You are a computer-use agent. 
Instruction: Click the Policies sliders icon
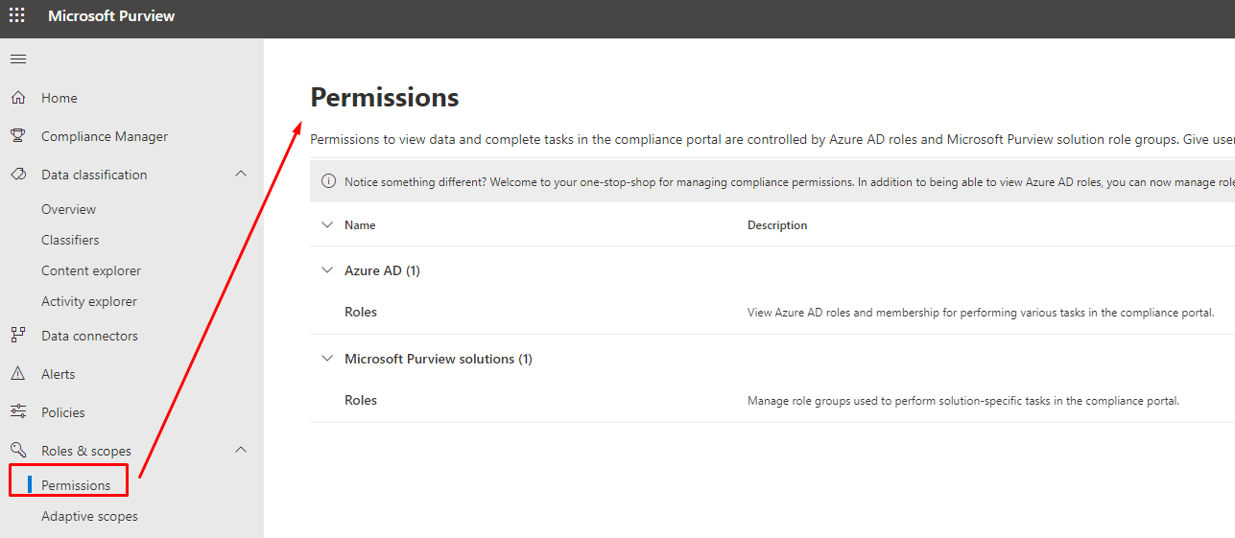click(x=17, y=412)
